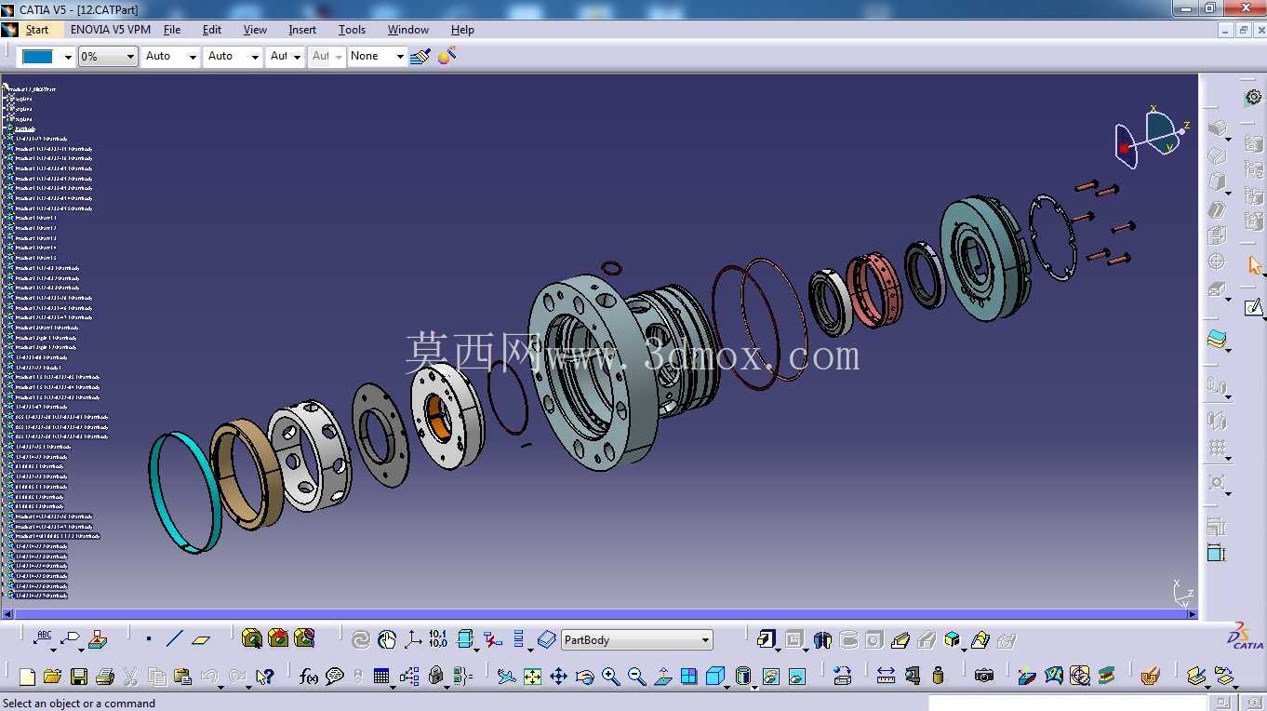Open the Window menu
The image size is (1267, 711).
tap(408, 30)
